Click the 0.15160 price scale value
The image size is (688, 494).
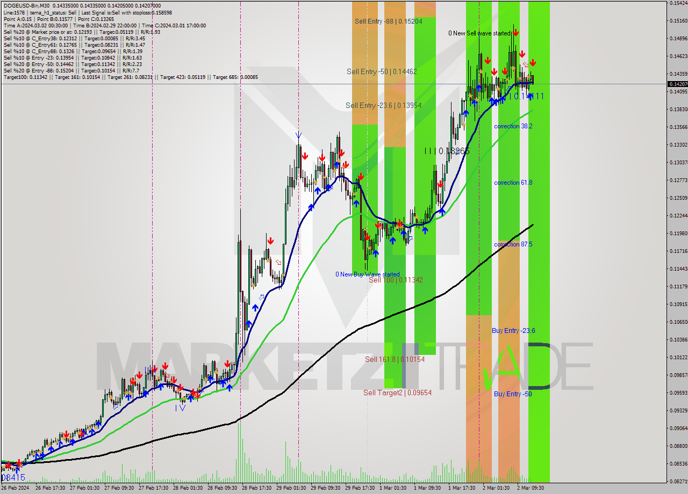pos(678,21)
